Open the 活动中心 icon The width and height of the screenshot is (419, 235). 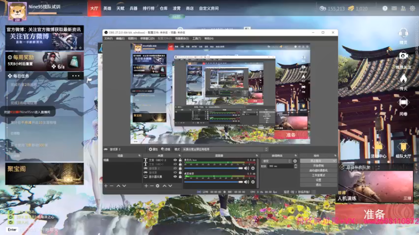point(379,147)
